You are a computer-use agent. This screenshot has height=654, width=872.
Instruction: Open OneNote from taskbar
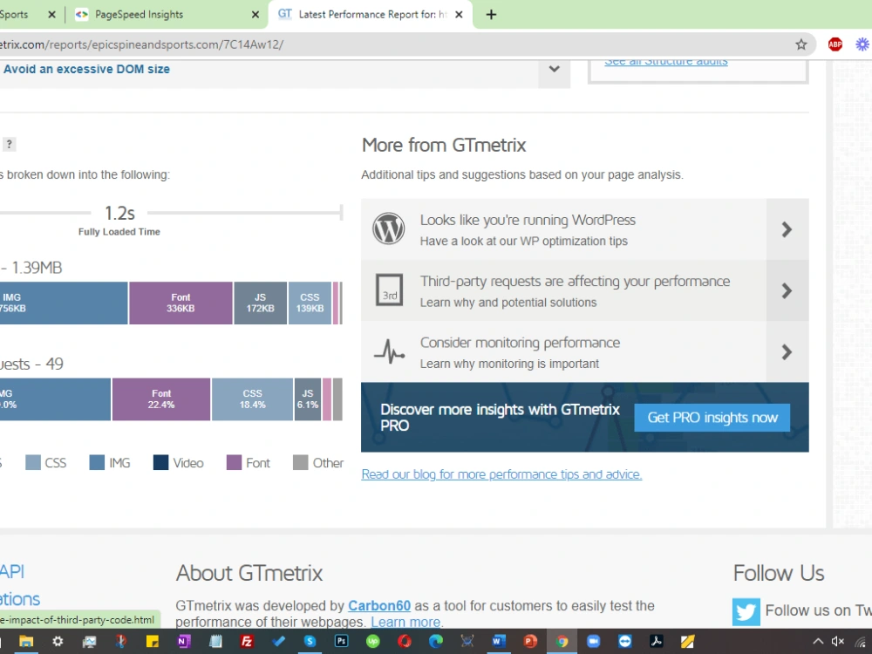(x=183, y=641)
